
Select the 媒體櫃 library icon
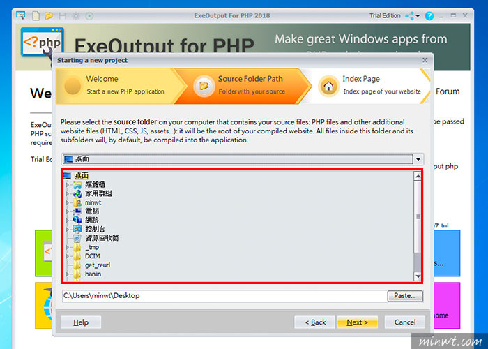pyautogui.click(x=77, y=185)
